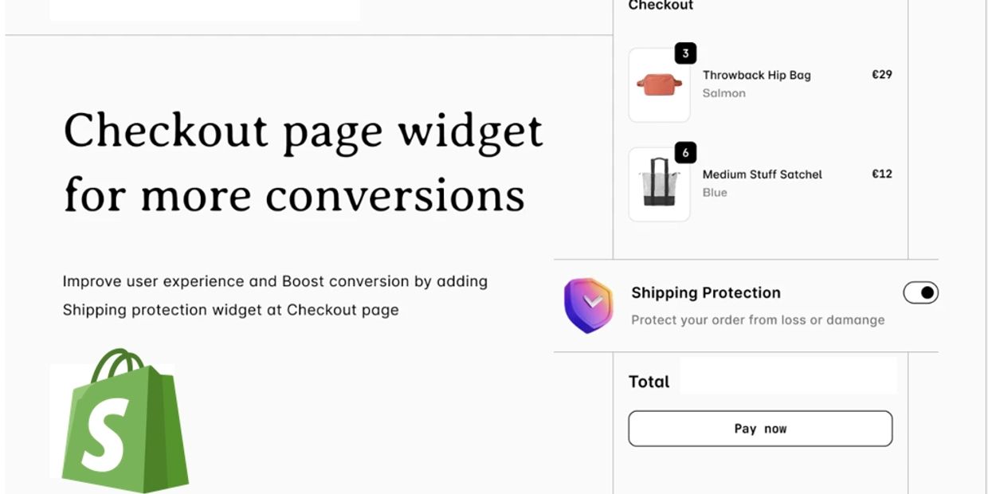Screen dimensions: 988x494
Task: Click the Blue variant label
Action: tap(715, 193)
